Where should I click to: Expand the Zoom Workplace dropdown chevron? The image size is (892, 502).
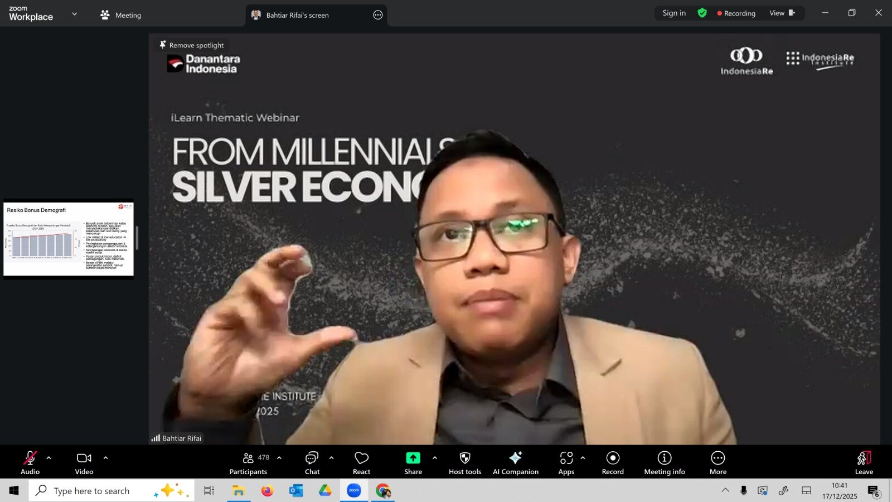[75, 14]
